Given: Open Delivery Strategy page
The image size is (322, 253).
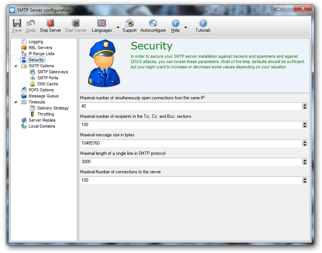Looking at the screenshot, I should (53, 108).
